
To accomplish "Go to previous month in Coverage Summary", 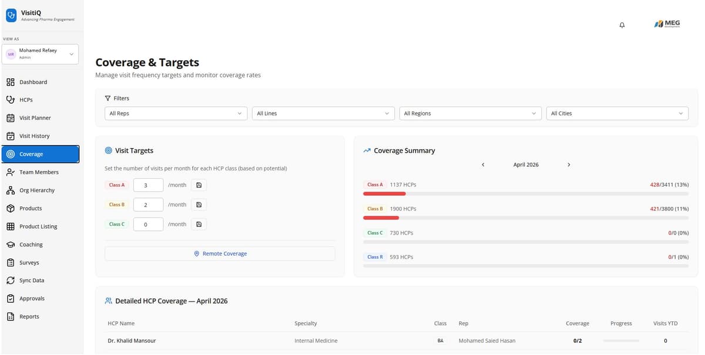I will point(483,165).
